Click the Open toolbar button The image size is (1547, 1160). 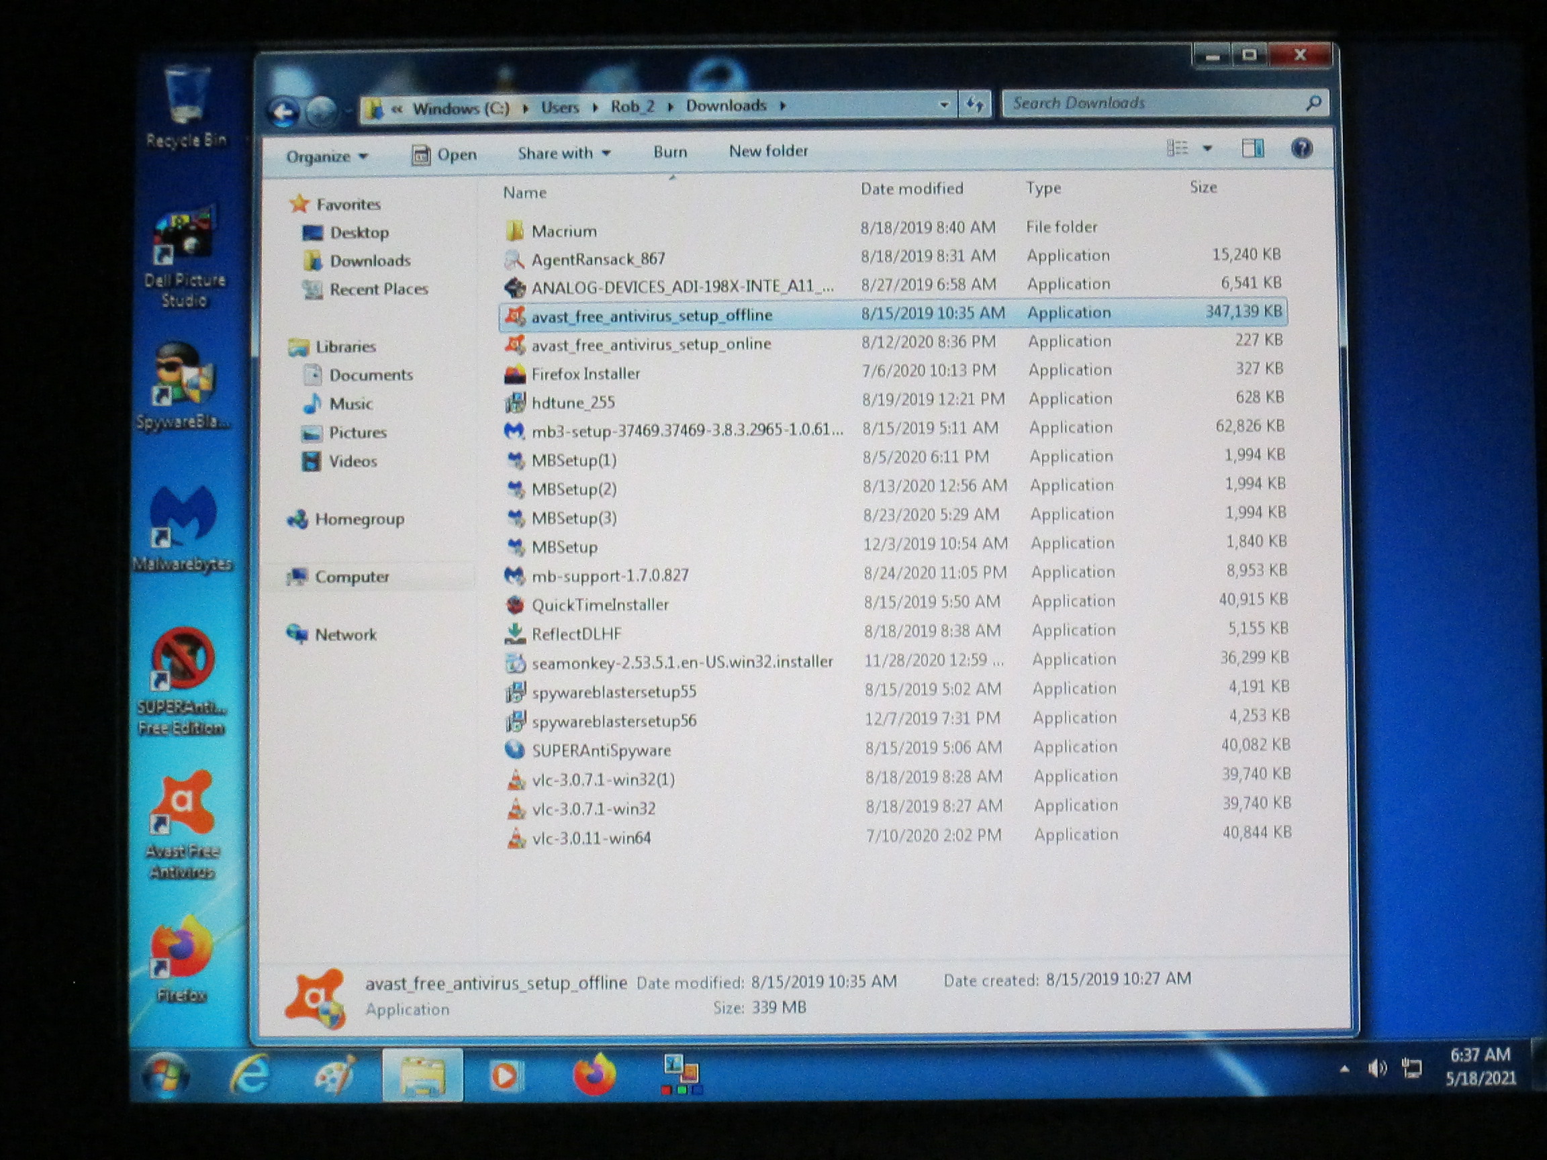tap(444, 154)
